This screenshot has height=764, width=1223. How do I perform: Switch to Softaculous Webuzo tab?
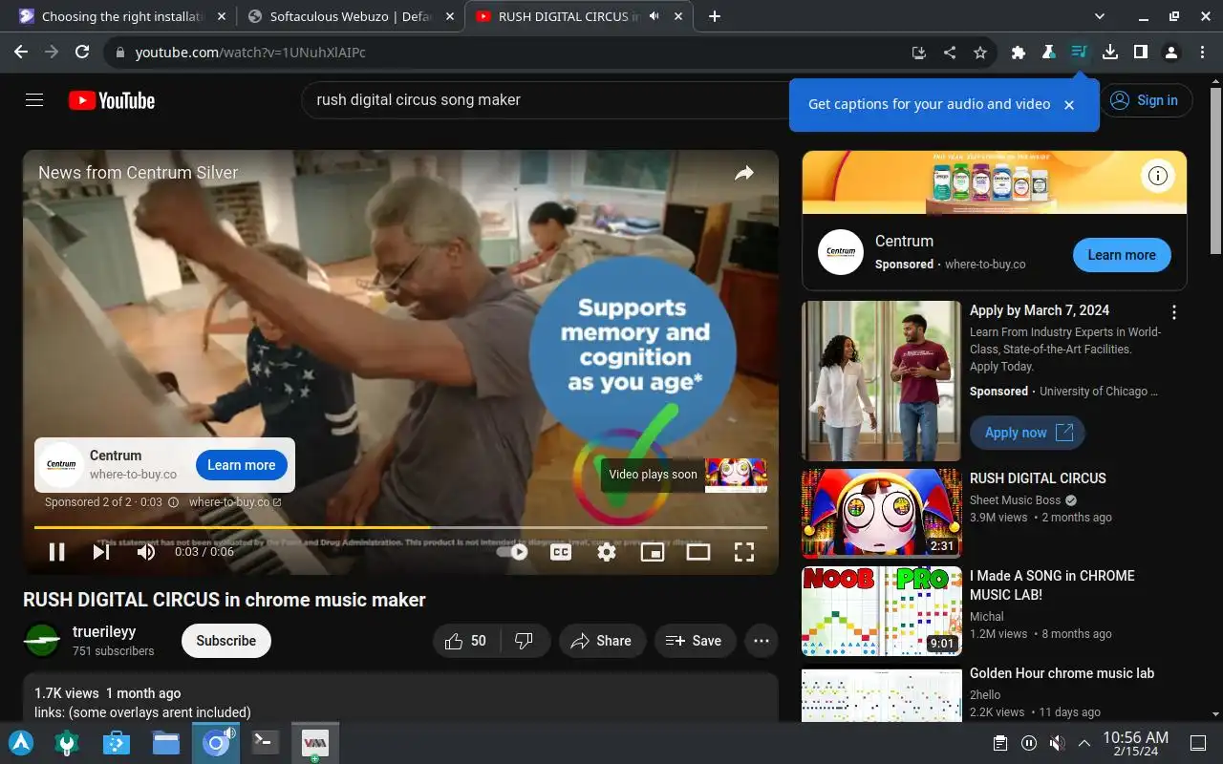tap(351, 16)
